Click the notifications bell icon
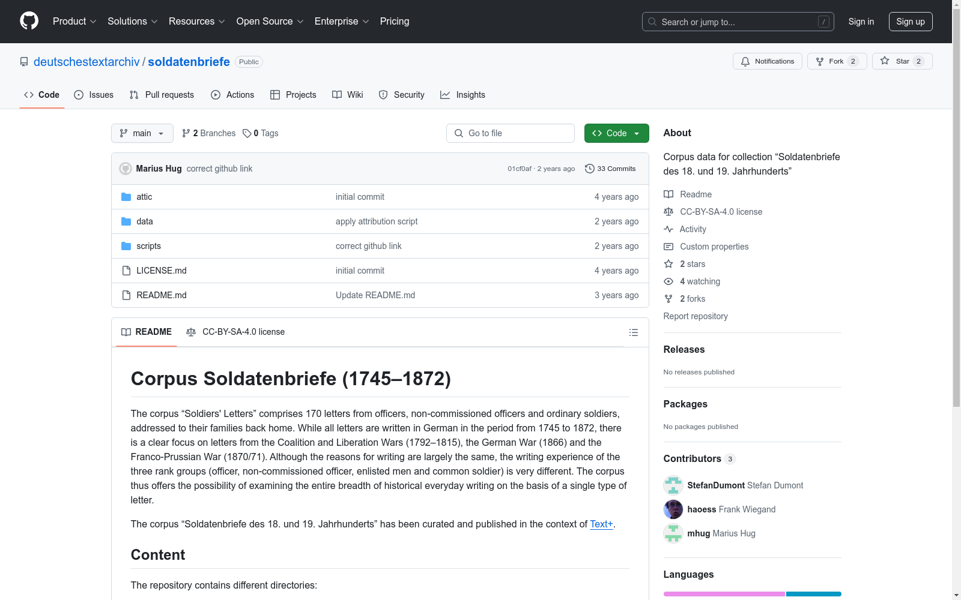Image resolution: width=961 pixels, height=600 pixels. click(x=745, y=61)
